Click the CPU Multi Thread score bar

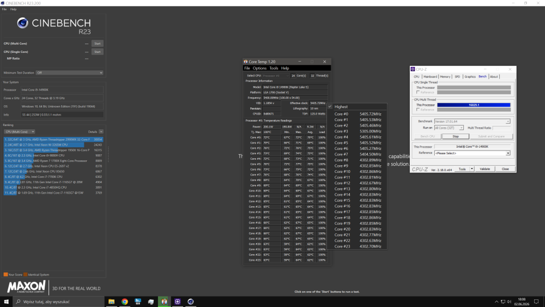tap(474, 105)
